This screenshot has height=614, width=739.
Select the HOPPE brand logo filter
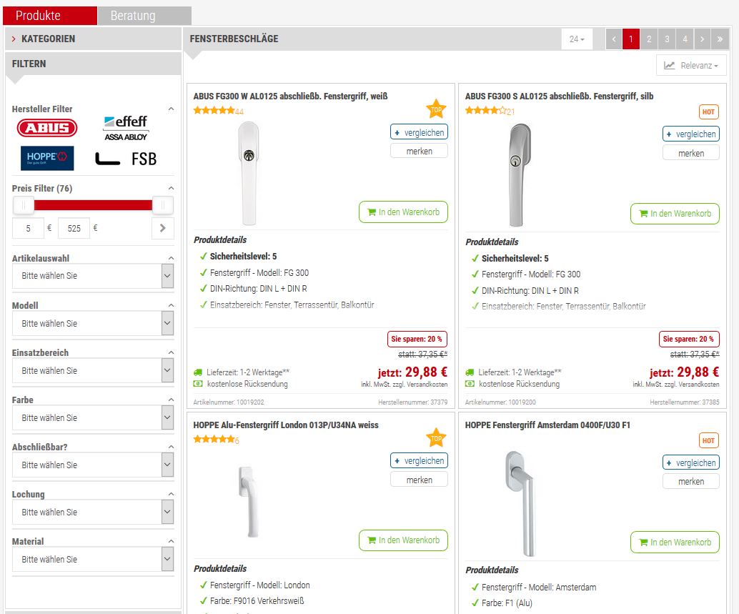click(47, 158)
